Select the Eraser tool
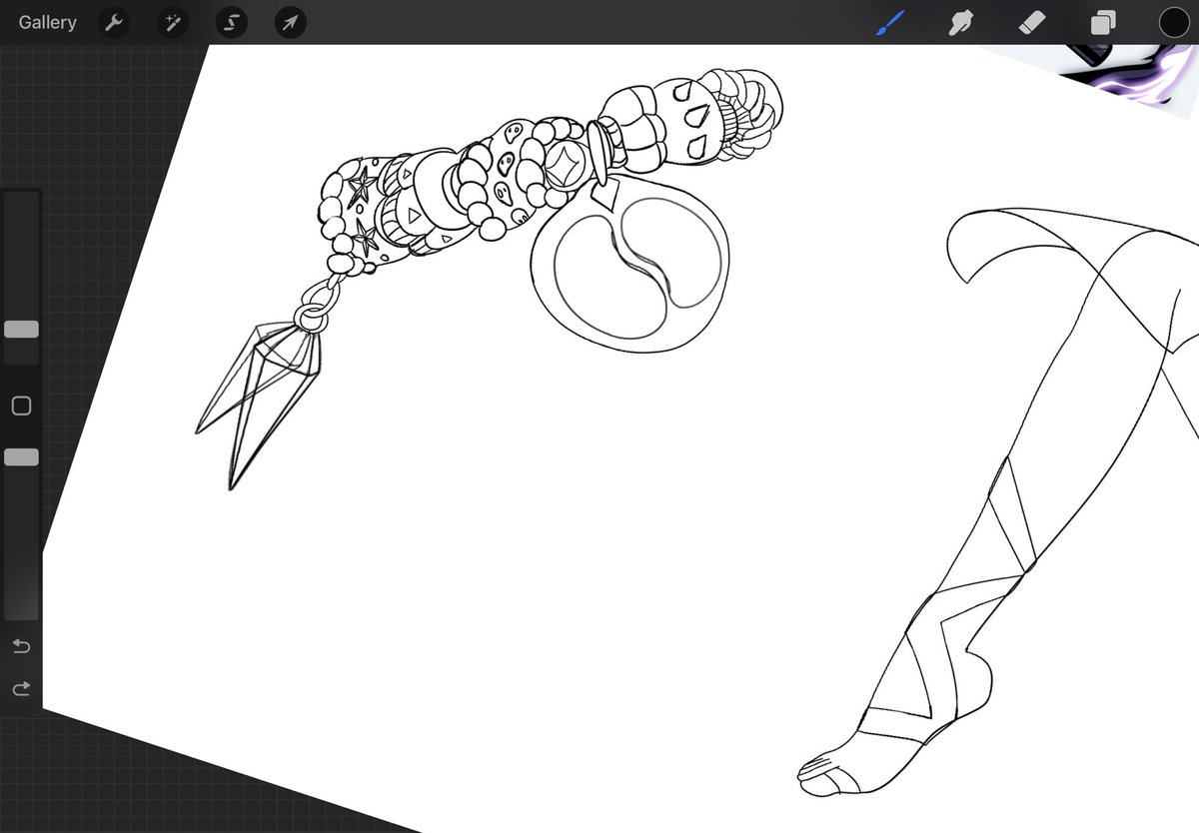This screenshot has width=1199, height=833. (1031, 22)
